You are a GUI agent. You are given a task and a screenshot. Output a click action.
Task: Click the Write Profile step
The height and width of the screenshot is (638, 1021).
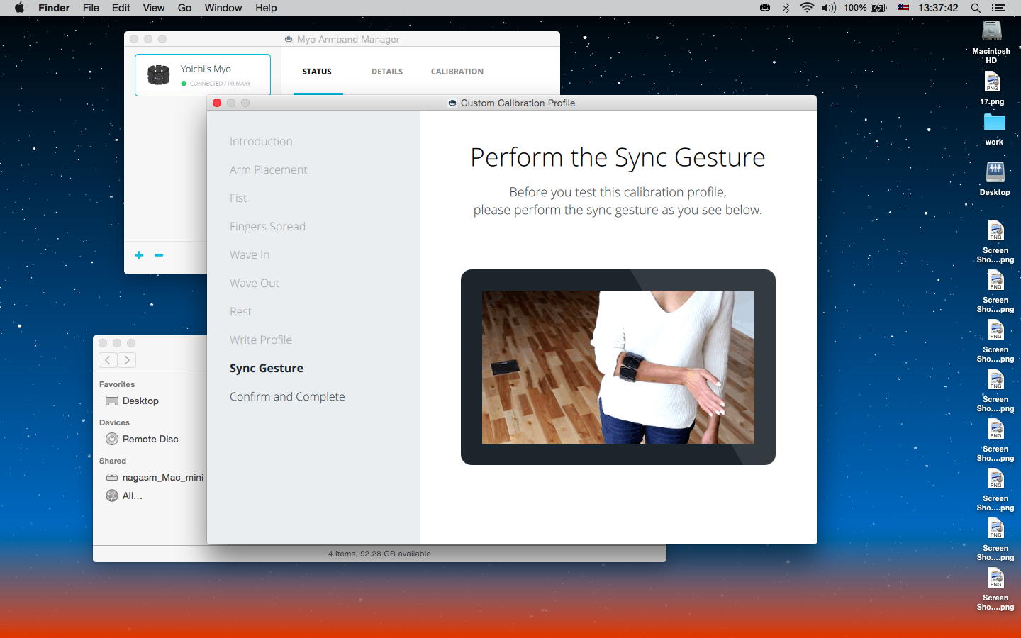[261, 340]
